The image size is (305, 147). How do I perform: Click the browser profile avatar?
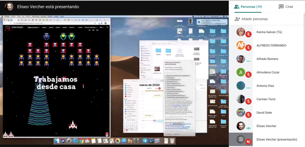[106, 23]
